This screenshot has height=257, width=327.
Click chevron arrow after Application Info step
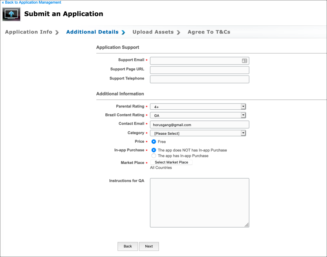tap(57, 32)
